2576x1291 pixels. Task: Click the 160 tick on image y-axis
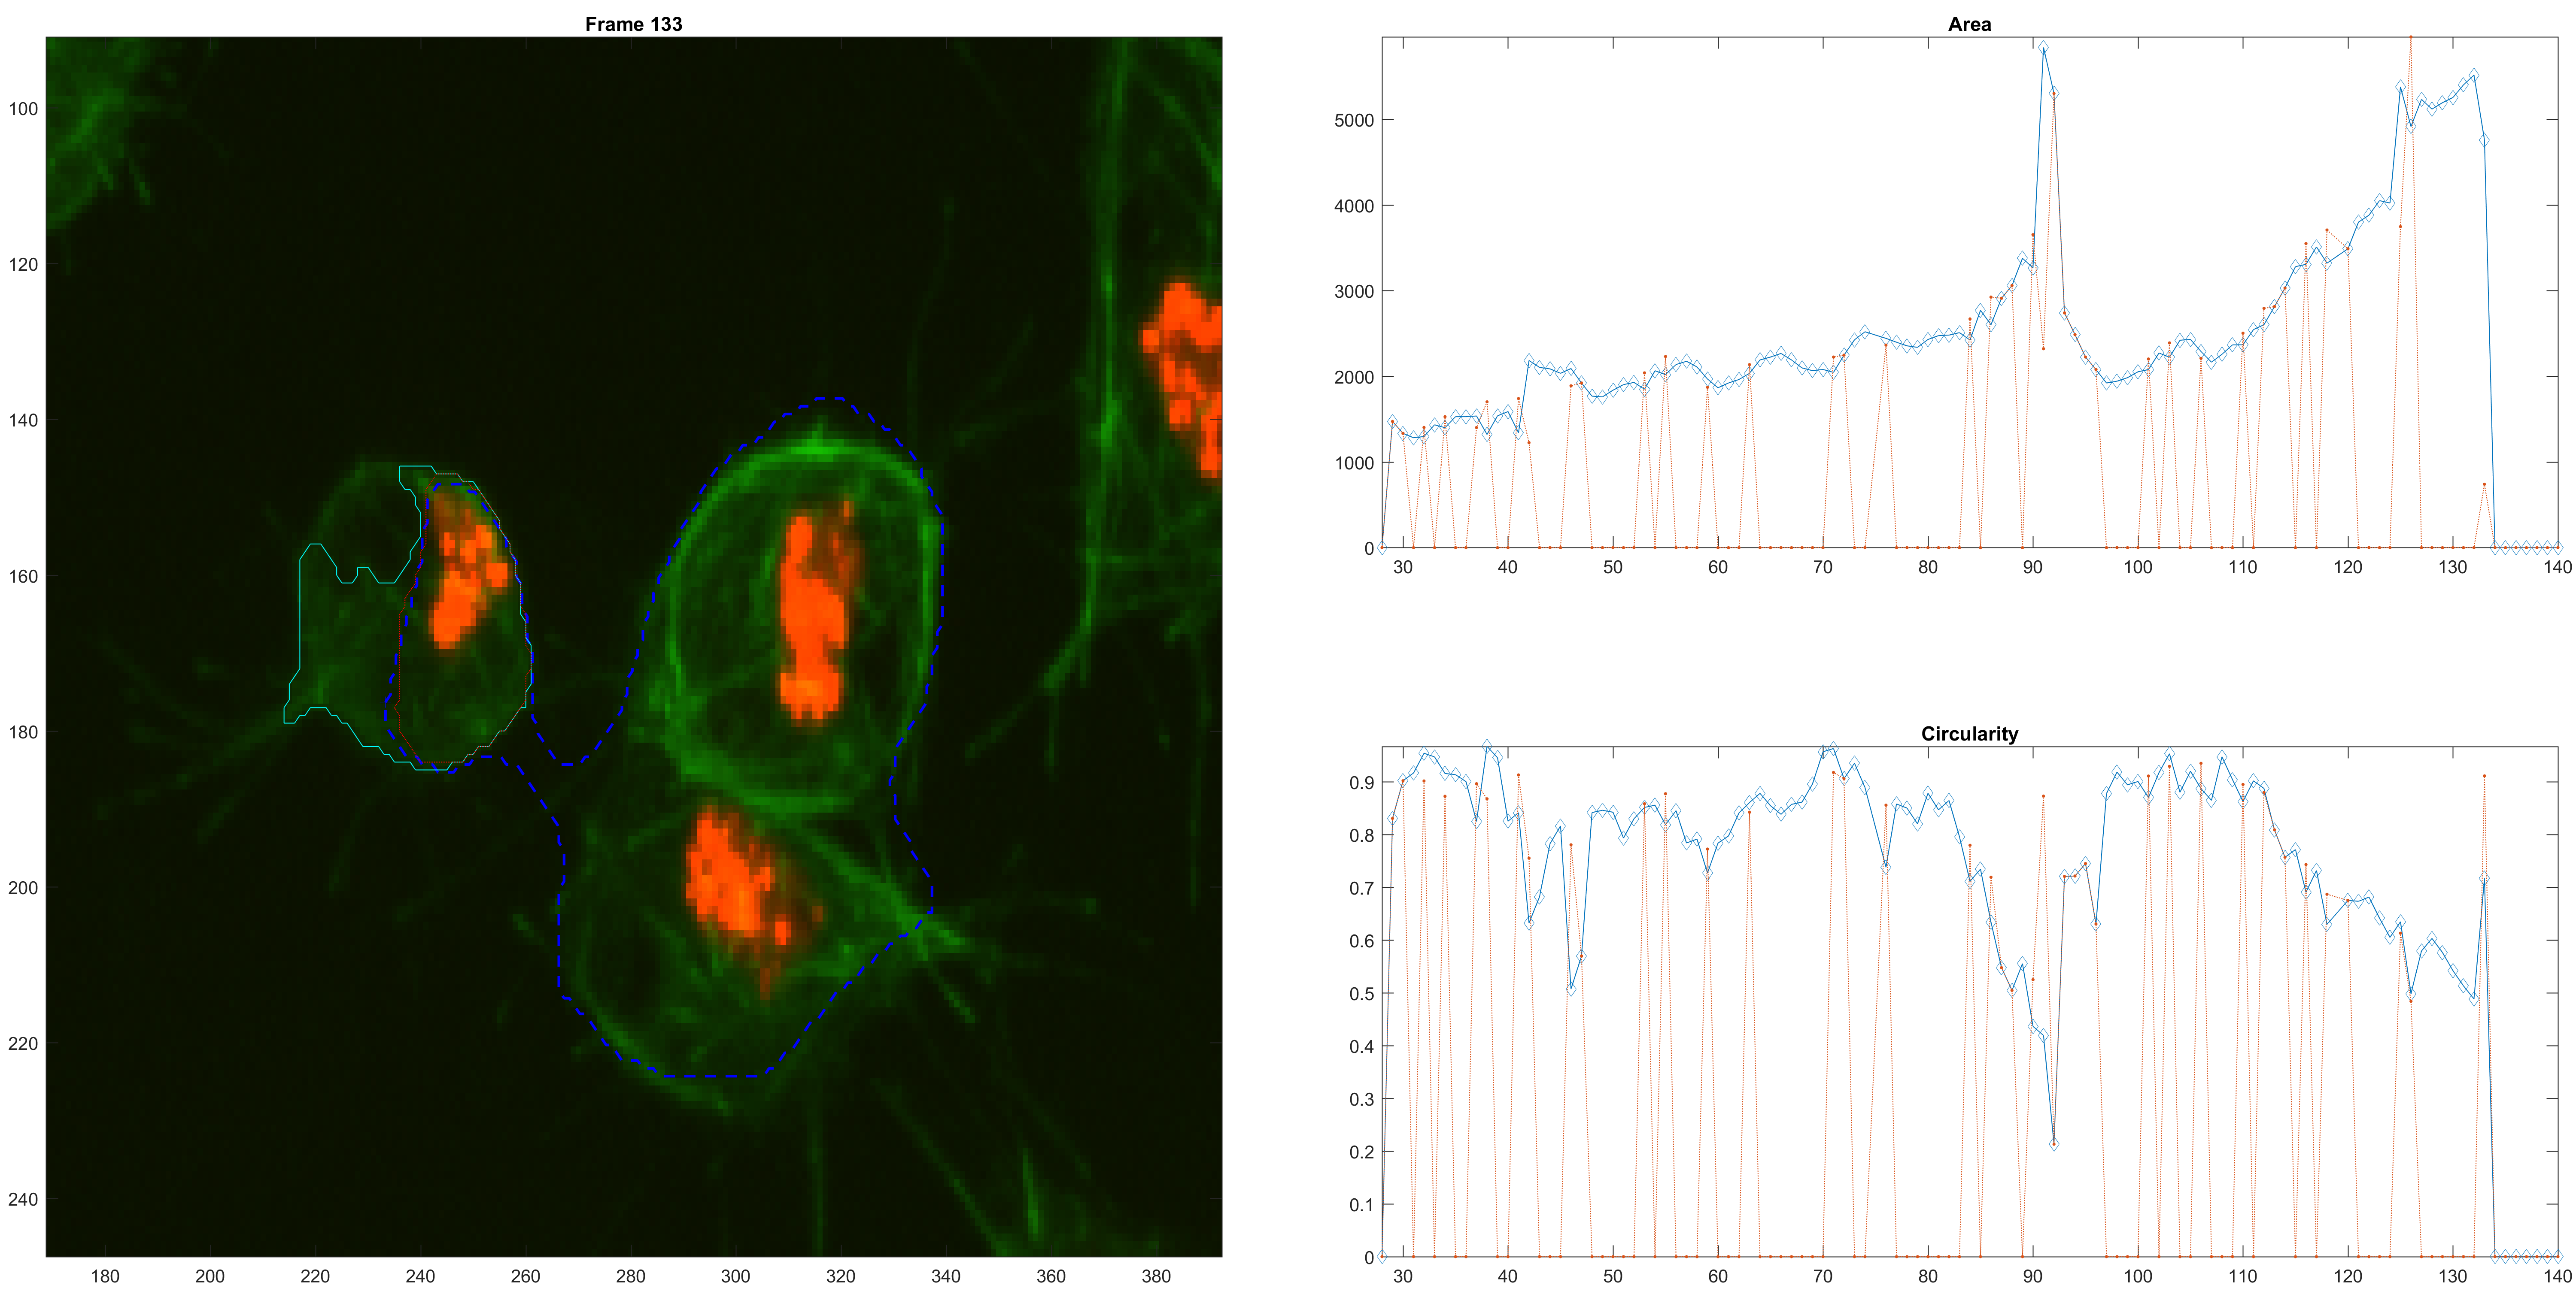pyautogui.click(x=23, y=577)
